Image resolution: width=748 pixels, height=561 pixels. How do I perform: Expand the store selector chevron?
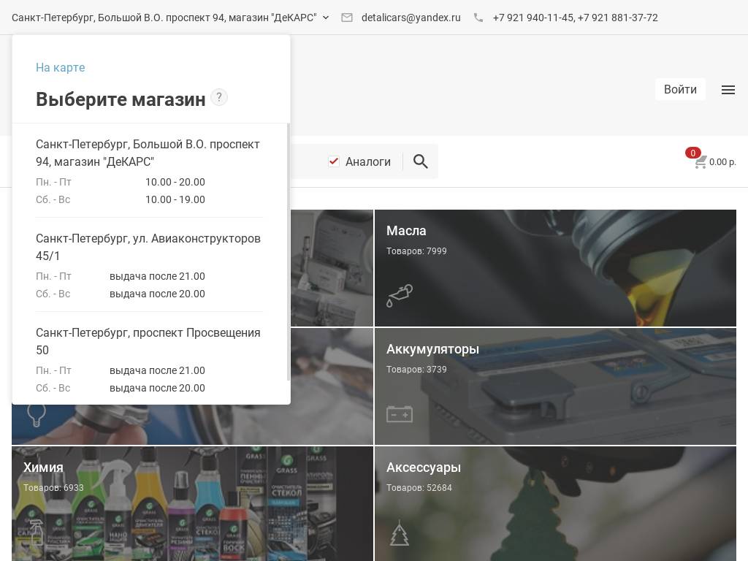[326, 18]
